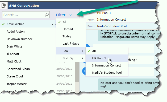Select HR Pool 1 in submenu
Image resolution: width=167 pixels, height=102 pixels.
(107, 58)
